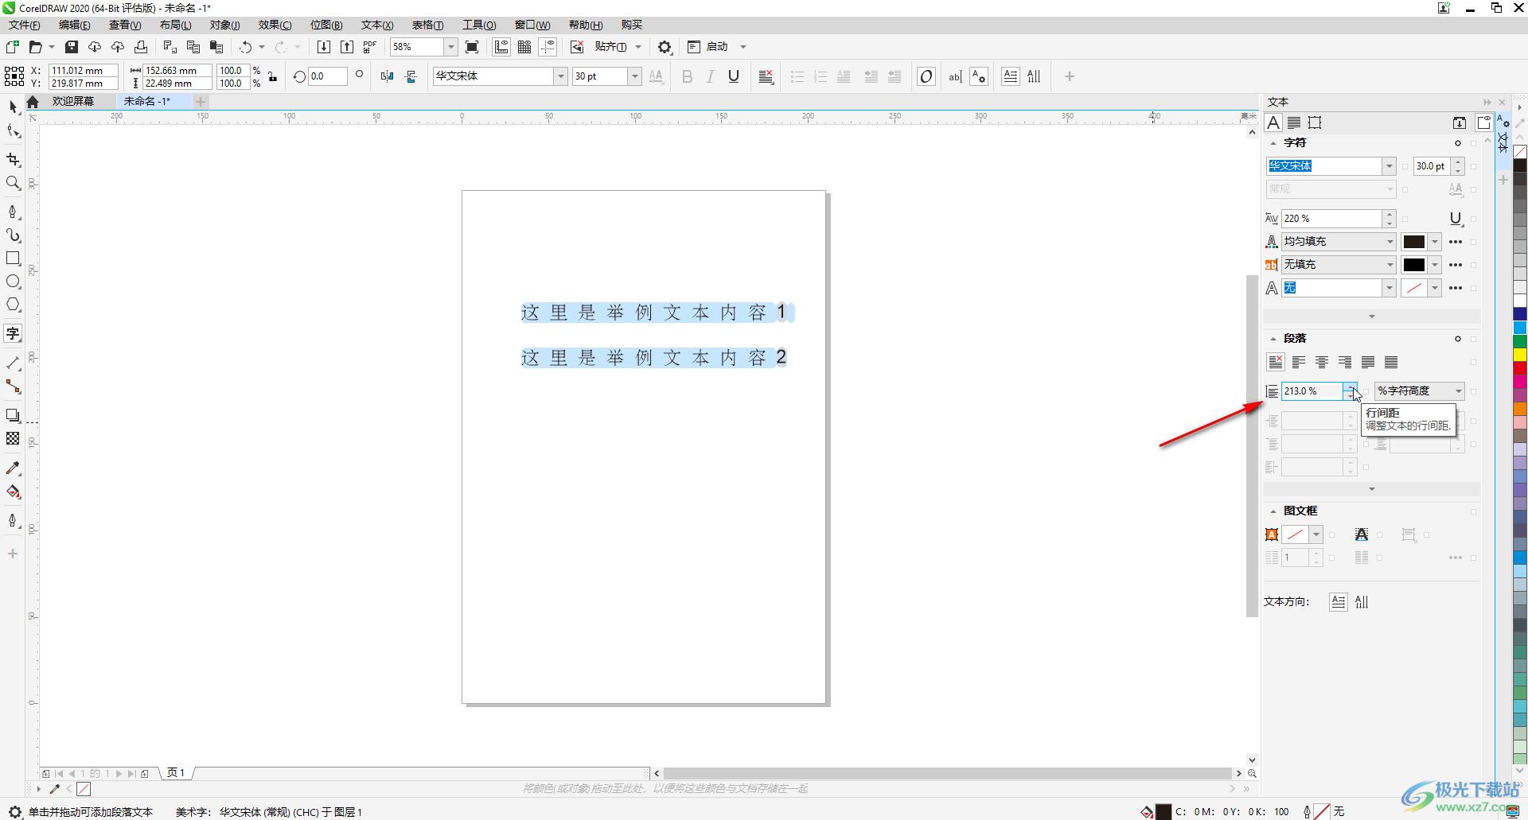Click the 贴齐 snap button

[610, 47]
